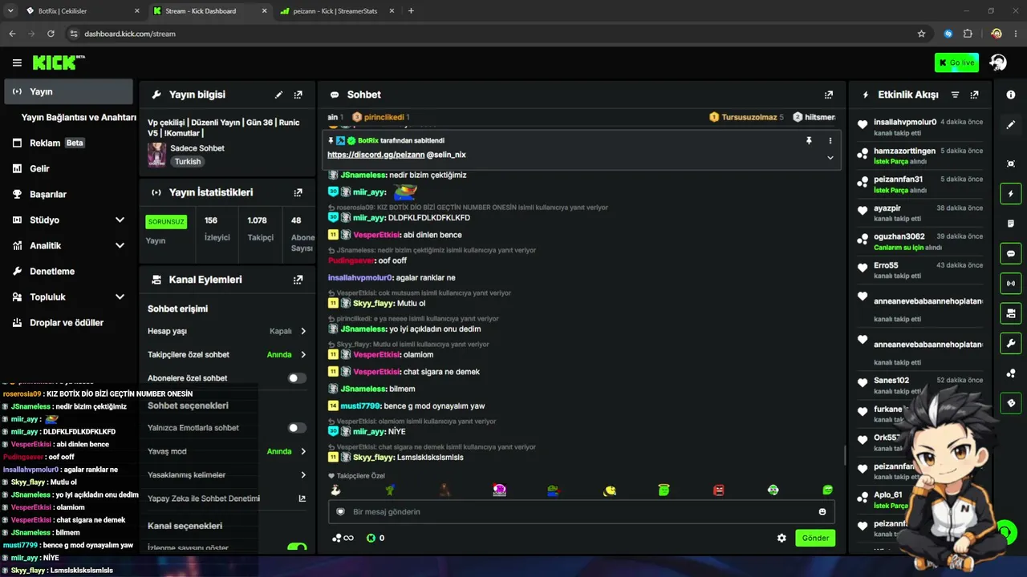The image size is (1027, 577).
Task: Click the broadcast signal icon in right sidebar
Action: (1010, 283)
